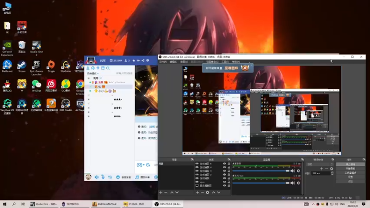Click 播放伴奏 button in YY bottom bar
Viewport: 370px width, 208px height.
pyautogui.click(x=142, y=177)
